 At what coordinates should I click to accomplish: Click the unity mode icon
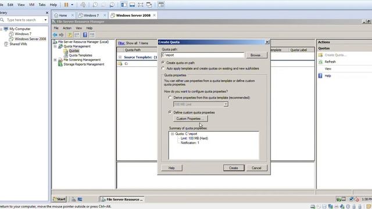point(149,5)
